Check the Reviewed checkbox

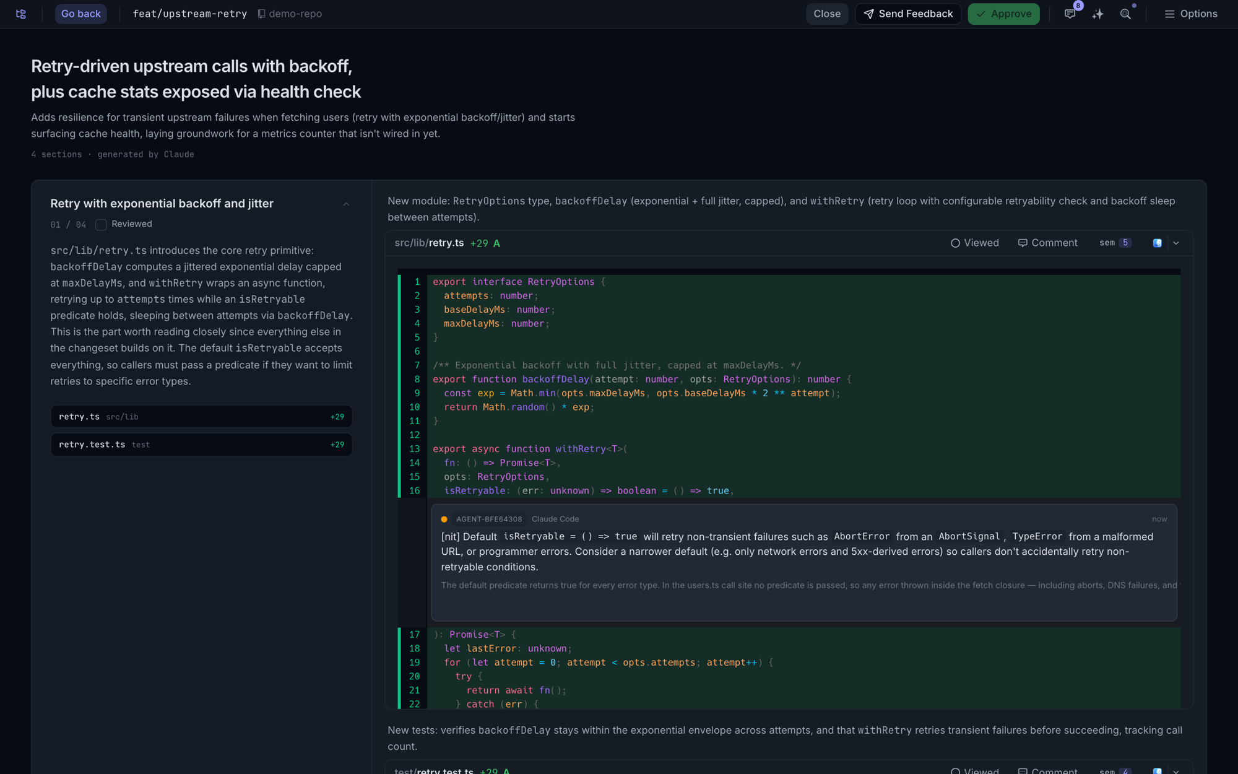pyautogui.click(x=101, y=224)
